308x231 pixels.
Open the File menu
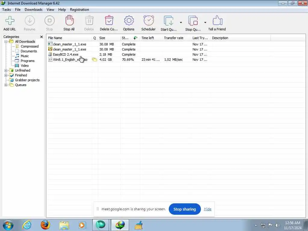18,10
